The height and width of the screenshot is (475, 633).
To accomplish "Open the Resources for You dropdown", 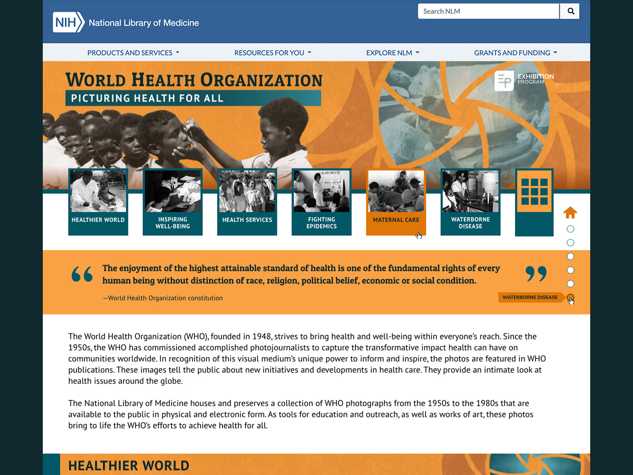I will click(273, 53).
